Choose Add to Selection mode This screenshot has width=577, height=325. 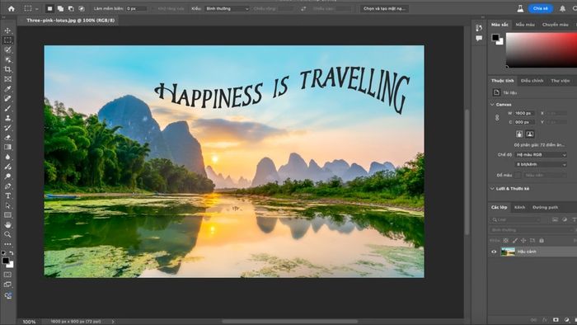(60, 8)
